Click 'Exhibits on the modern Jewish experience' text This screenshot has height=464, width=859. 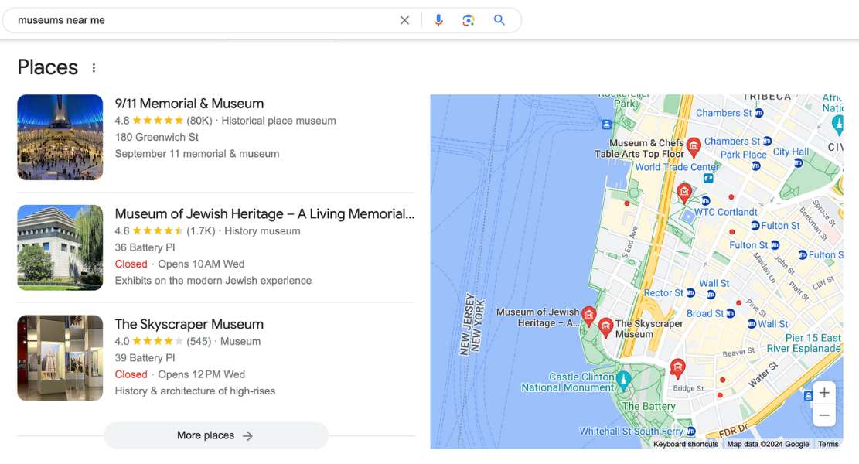[213, 281]
